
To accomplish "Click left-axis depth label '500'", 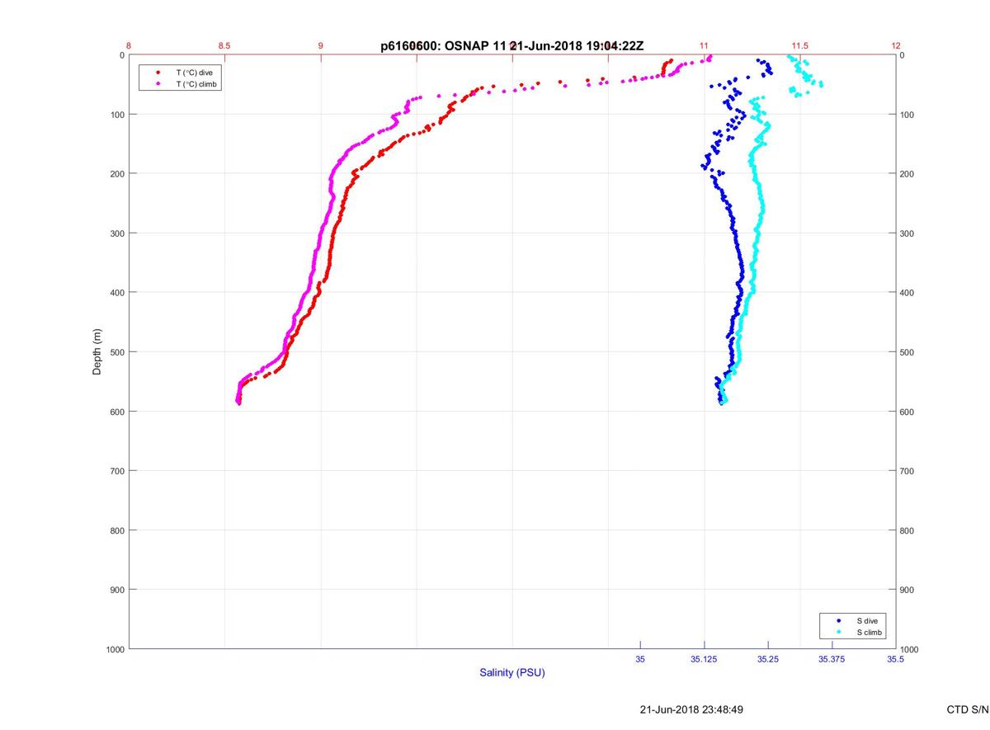I will [x=116, y=352].
